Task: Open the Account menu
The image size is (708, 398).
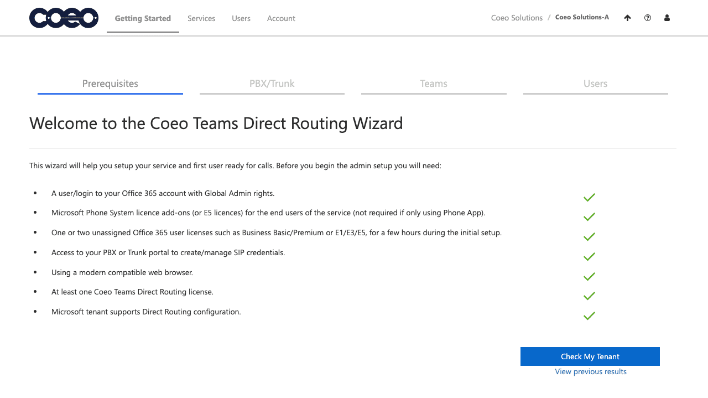Action: (281, 18)
